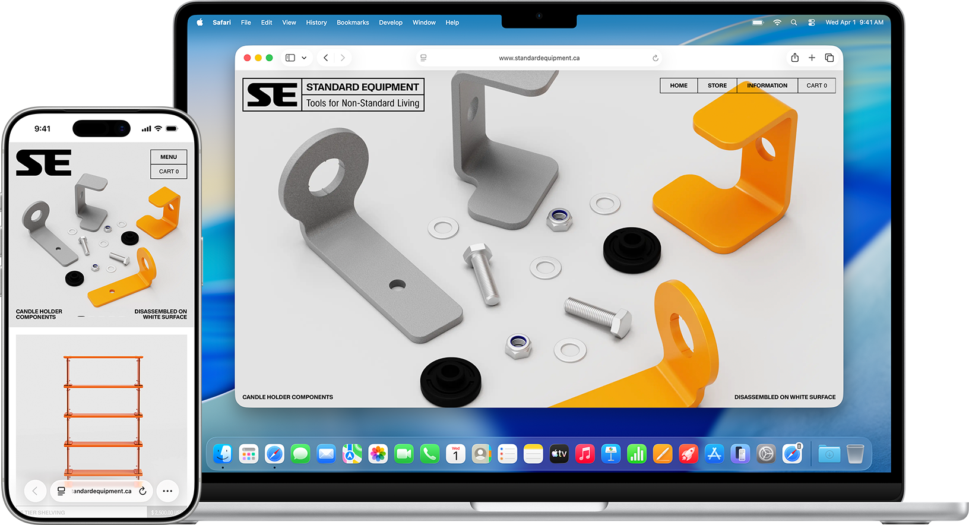
Task: Reload the page in Mac Safari
Action: [x=655, y=58]
